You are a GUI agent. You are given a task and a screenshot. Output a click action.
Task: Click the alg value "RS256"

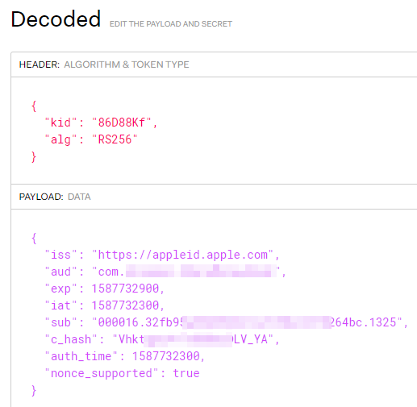115,139
